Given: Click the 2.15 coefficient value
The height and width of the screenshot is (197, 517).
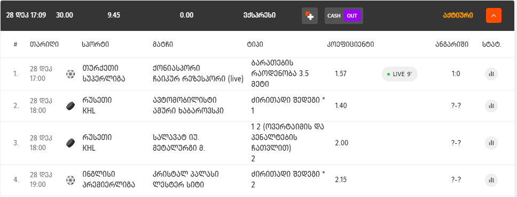Looking at the screenshot, I should click(x=341, y=180).
